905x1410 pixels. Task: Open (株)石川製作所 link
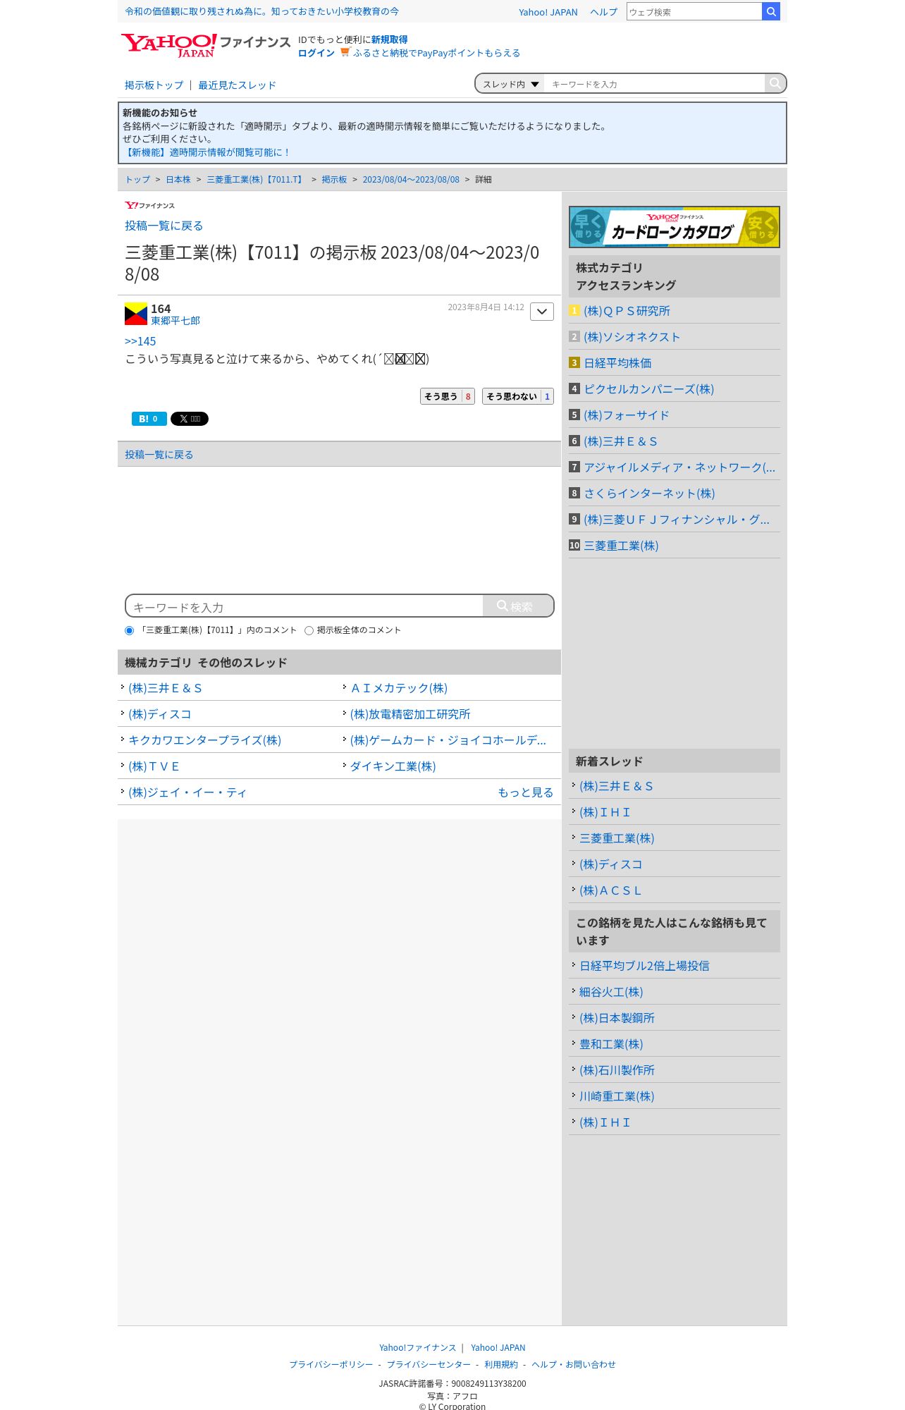coord(617,1070)
